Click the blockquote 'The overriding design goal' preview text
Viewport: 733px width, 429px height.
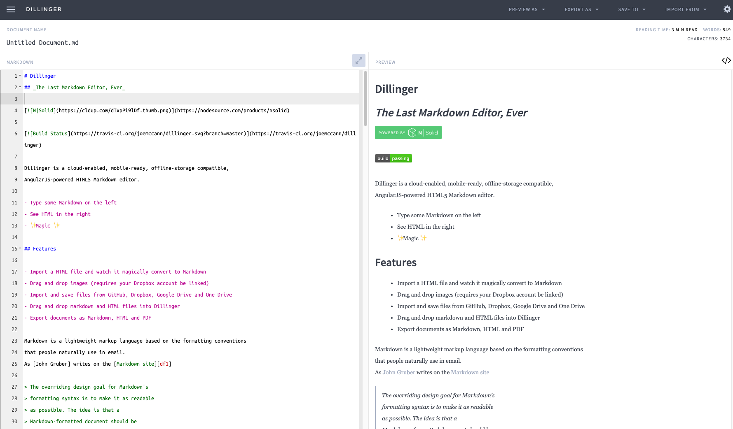[x=438, y=395]
